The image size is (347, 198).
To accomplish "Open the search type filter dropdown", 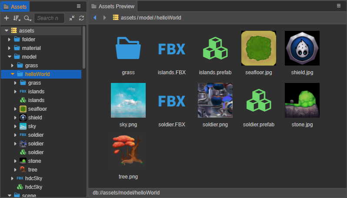I will [x=28, y=18].
